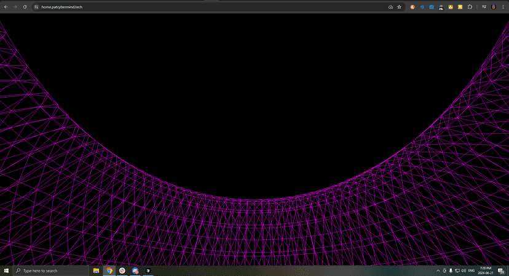Click the install app icon in address bar
Screen dimensions: 509x276
click(390, 7)
